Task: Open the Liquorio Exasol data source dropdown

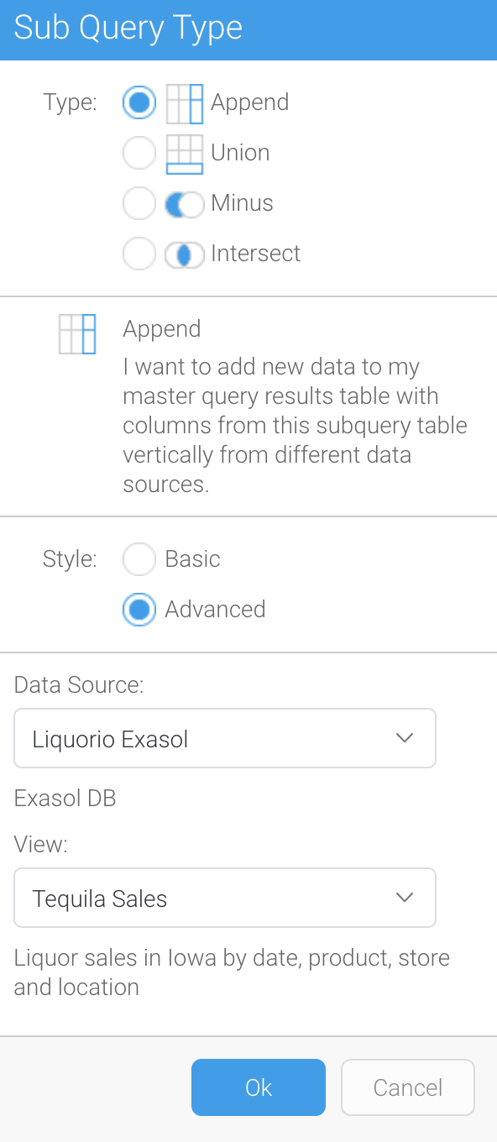Action: click(x=225, y=738)
